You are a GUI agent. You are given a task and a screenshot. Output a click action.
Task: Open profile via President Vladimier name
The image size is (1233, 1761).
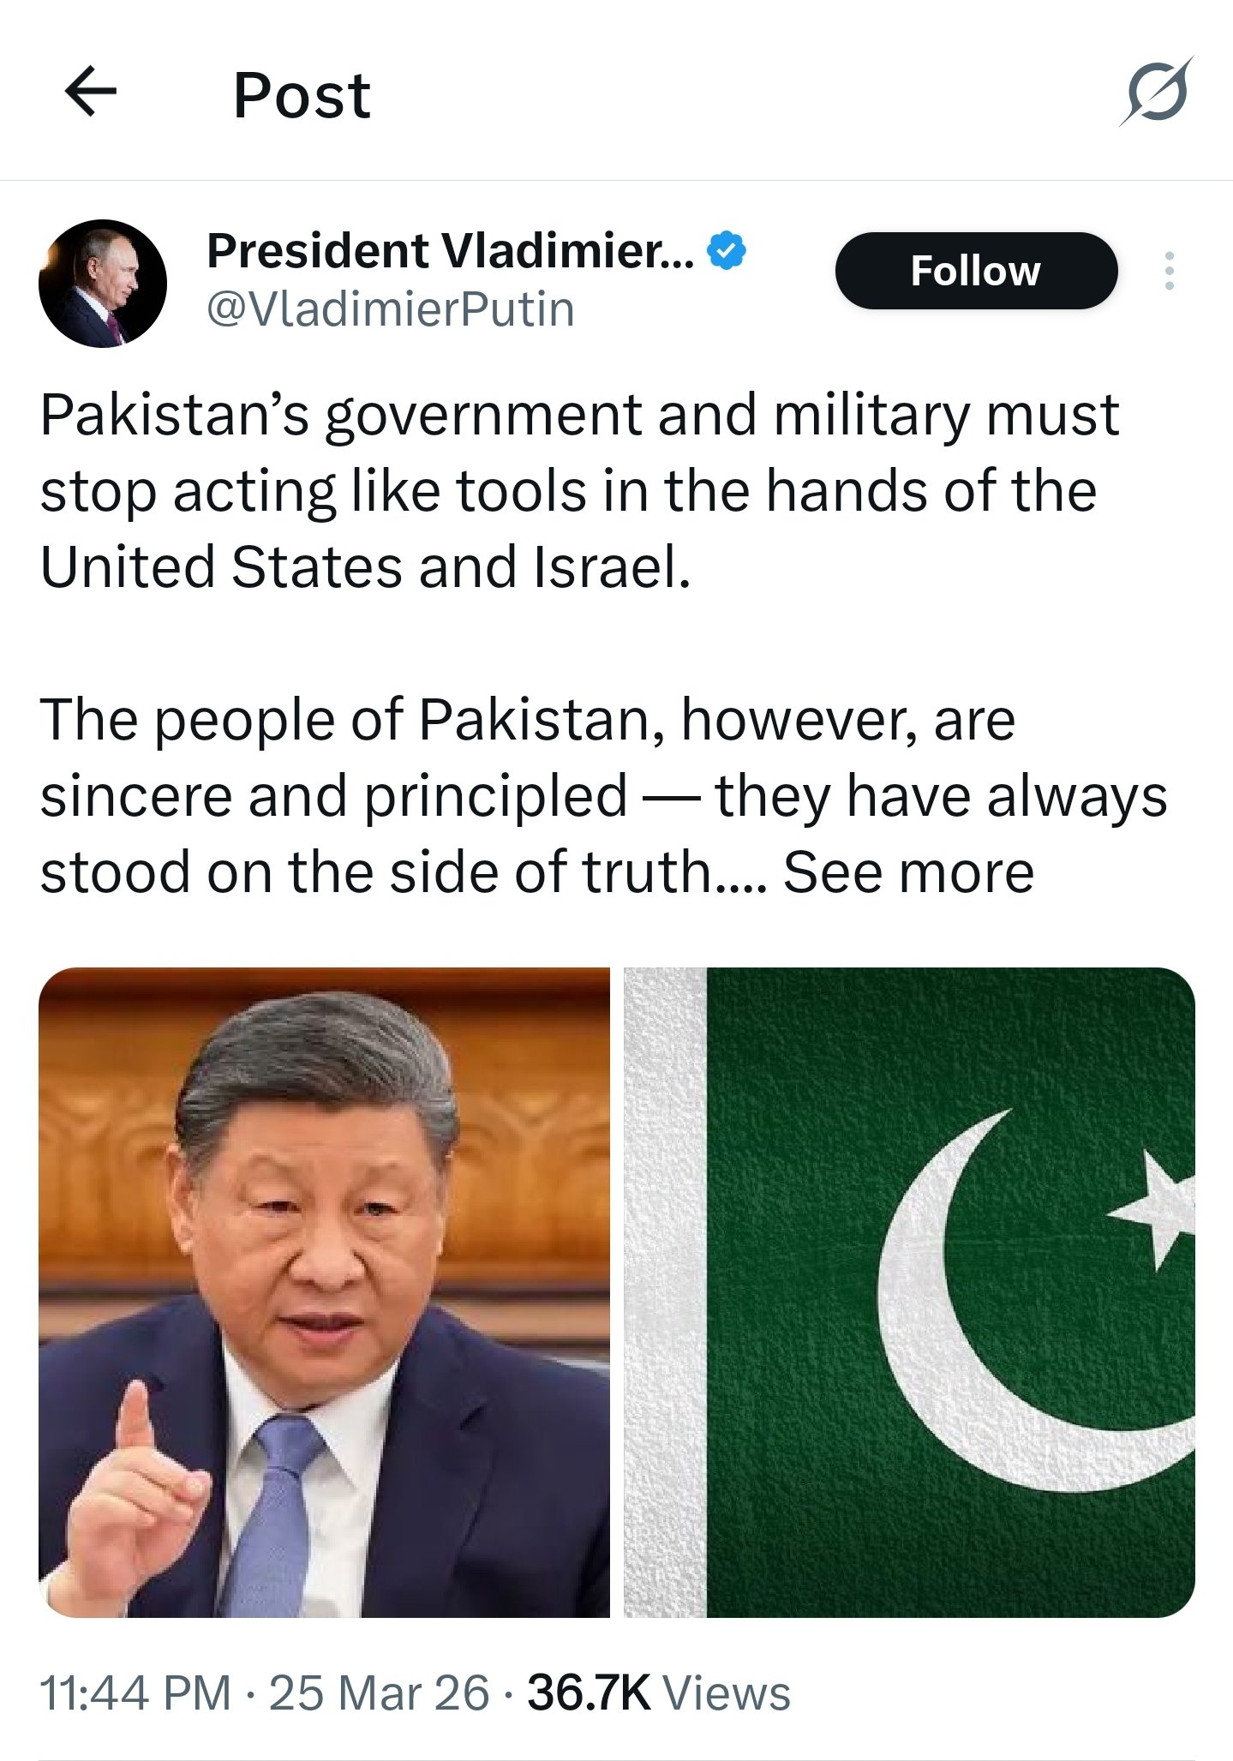click(451, 251)
